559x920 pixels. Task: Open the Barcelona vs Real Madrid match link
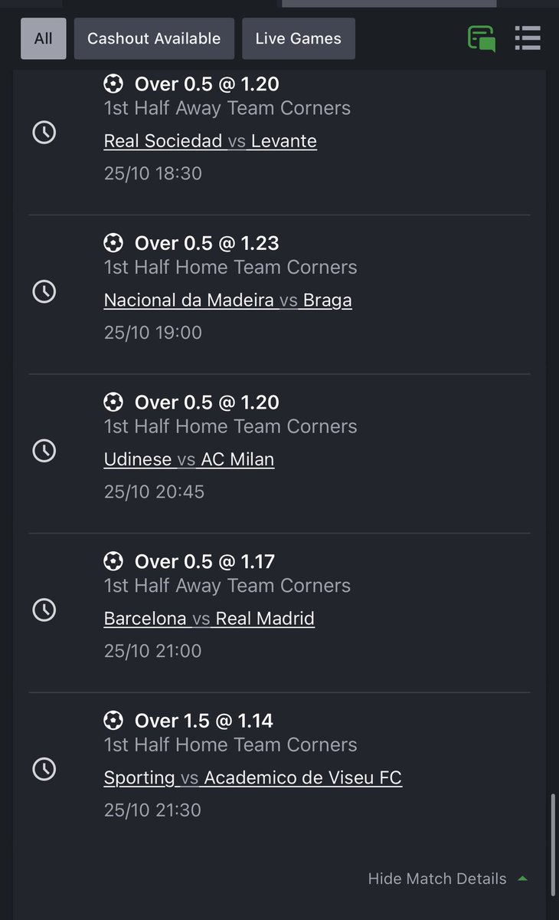[x=209, y=618]
